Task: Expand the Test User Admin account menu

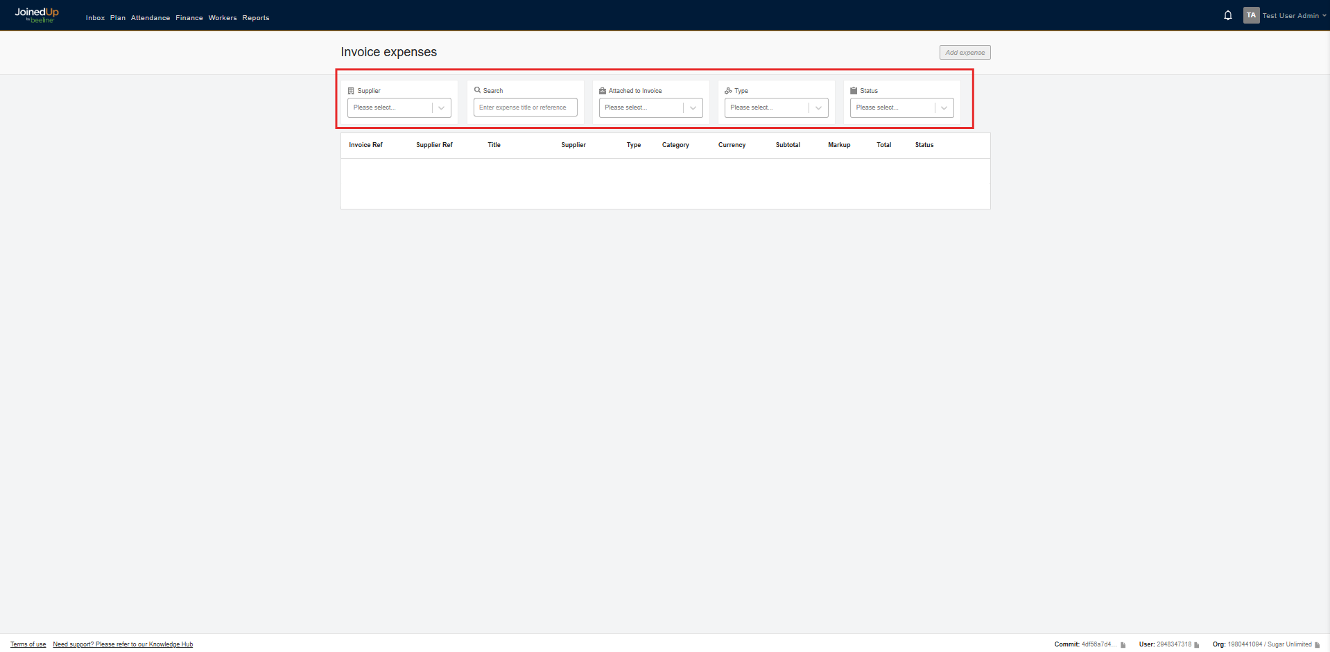Action: pos(1286,15)
